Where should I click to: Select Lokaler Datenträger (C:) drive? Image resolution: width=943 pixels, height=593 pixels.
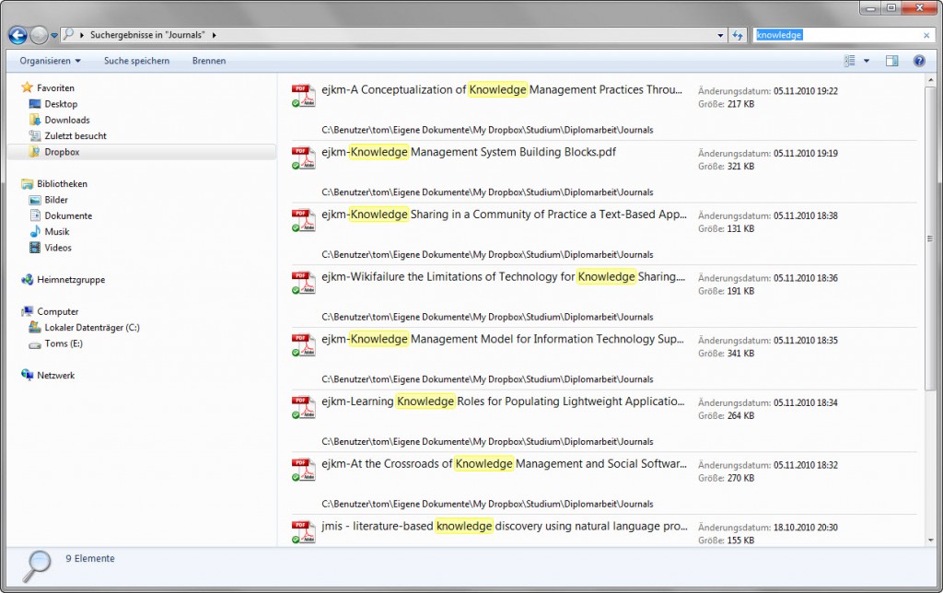point(91,328)
